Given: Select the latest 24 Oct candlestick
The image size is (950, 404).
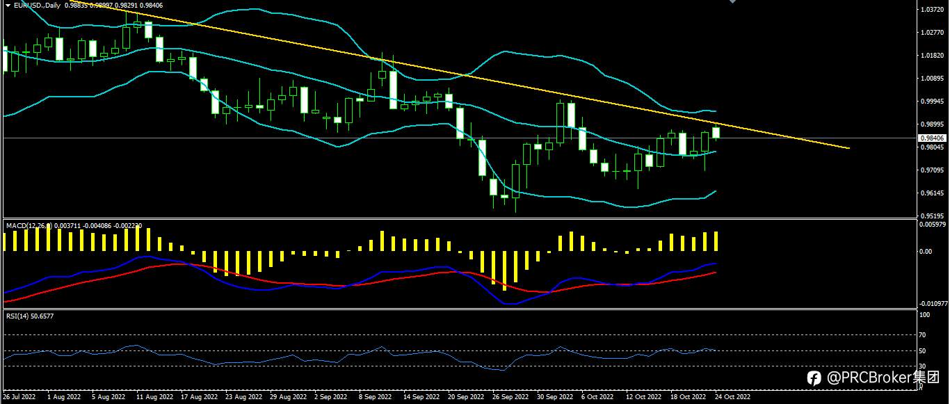Looking at the screenshot, I should (x=716, y=132).
